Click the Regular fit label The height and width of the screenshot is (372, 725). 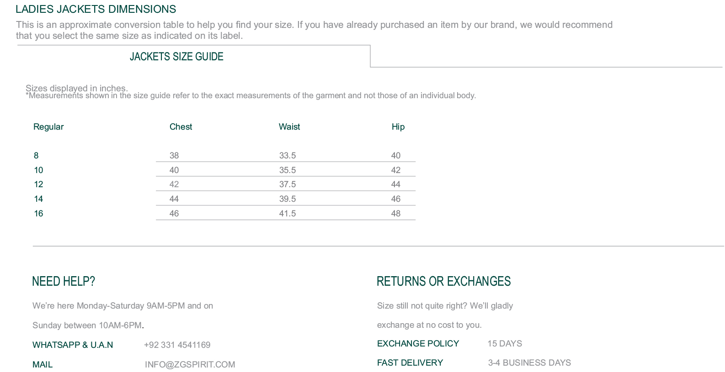tap(48, 127)
